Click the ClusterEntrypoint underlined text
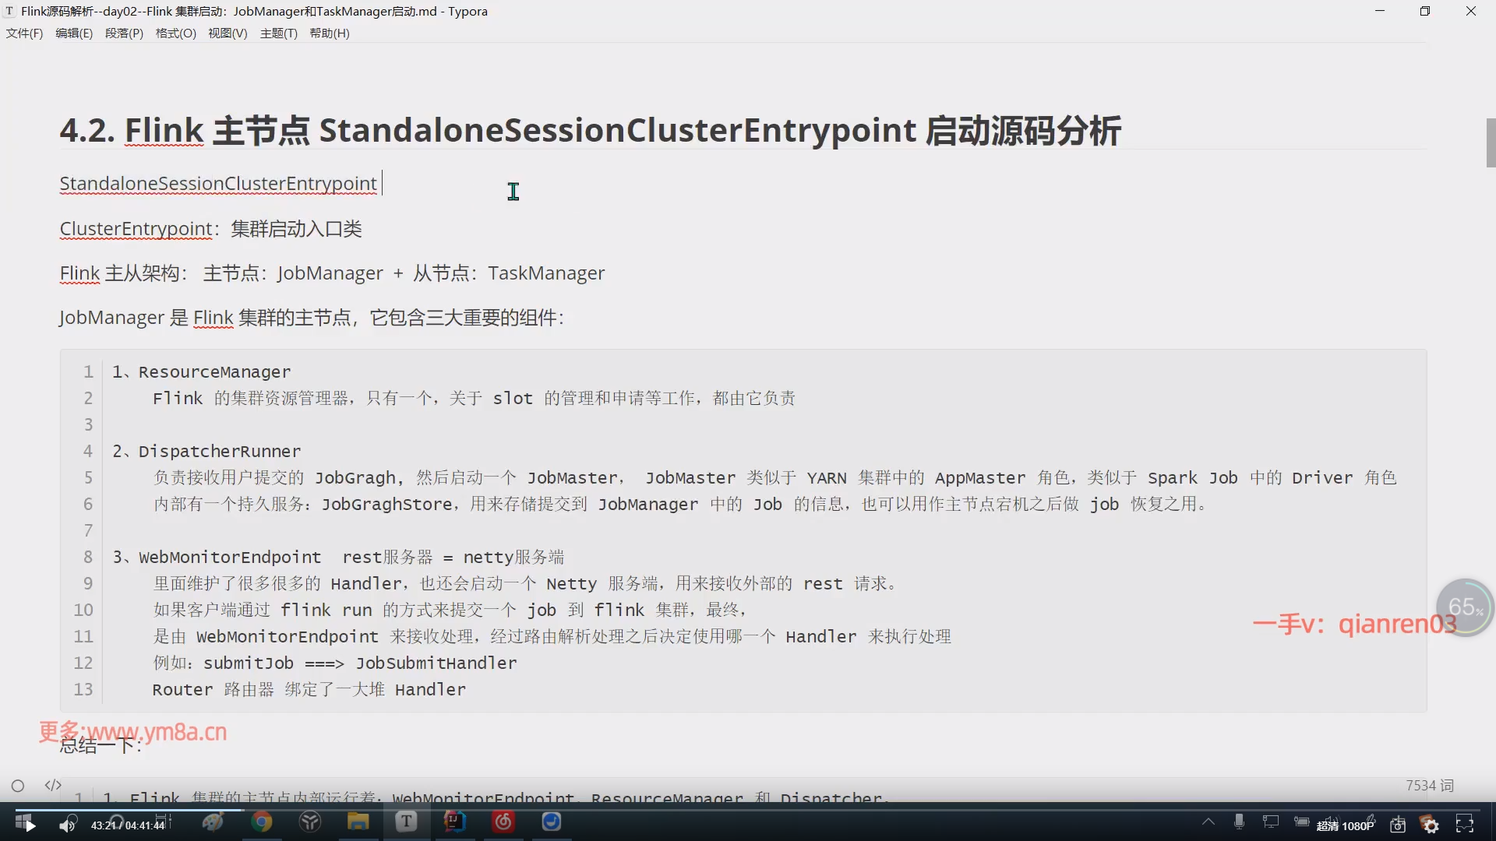Image resolution: width=1496 pixels, height=841 pixels. click(x=136, y=229)
